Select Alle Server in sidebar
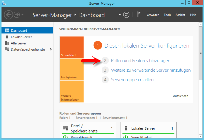The height and width of the screenshot is (140, 204). (x=19, y=43)
